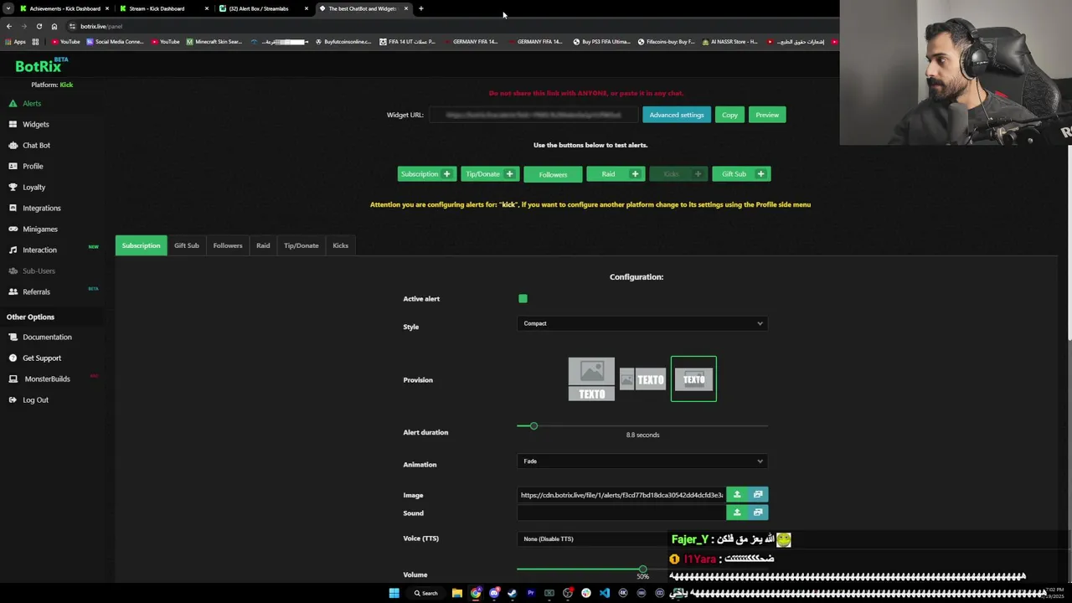Reload the botrix.live page
Viewport: 1072px width, 603px height.
[x=39, y=26]
